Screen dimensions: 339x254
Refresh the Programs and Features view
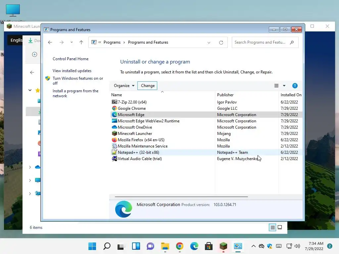(221, 43)
